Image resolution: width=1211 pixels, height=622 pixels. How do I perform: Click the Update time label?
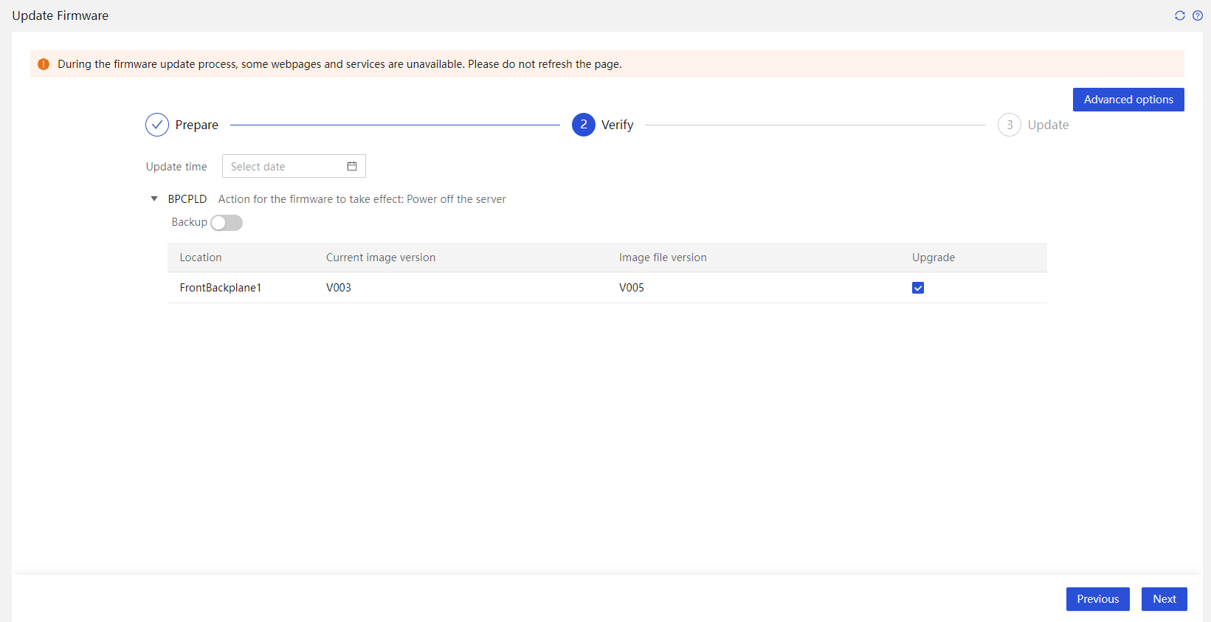pos(176,167)
